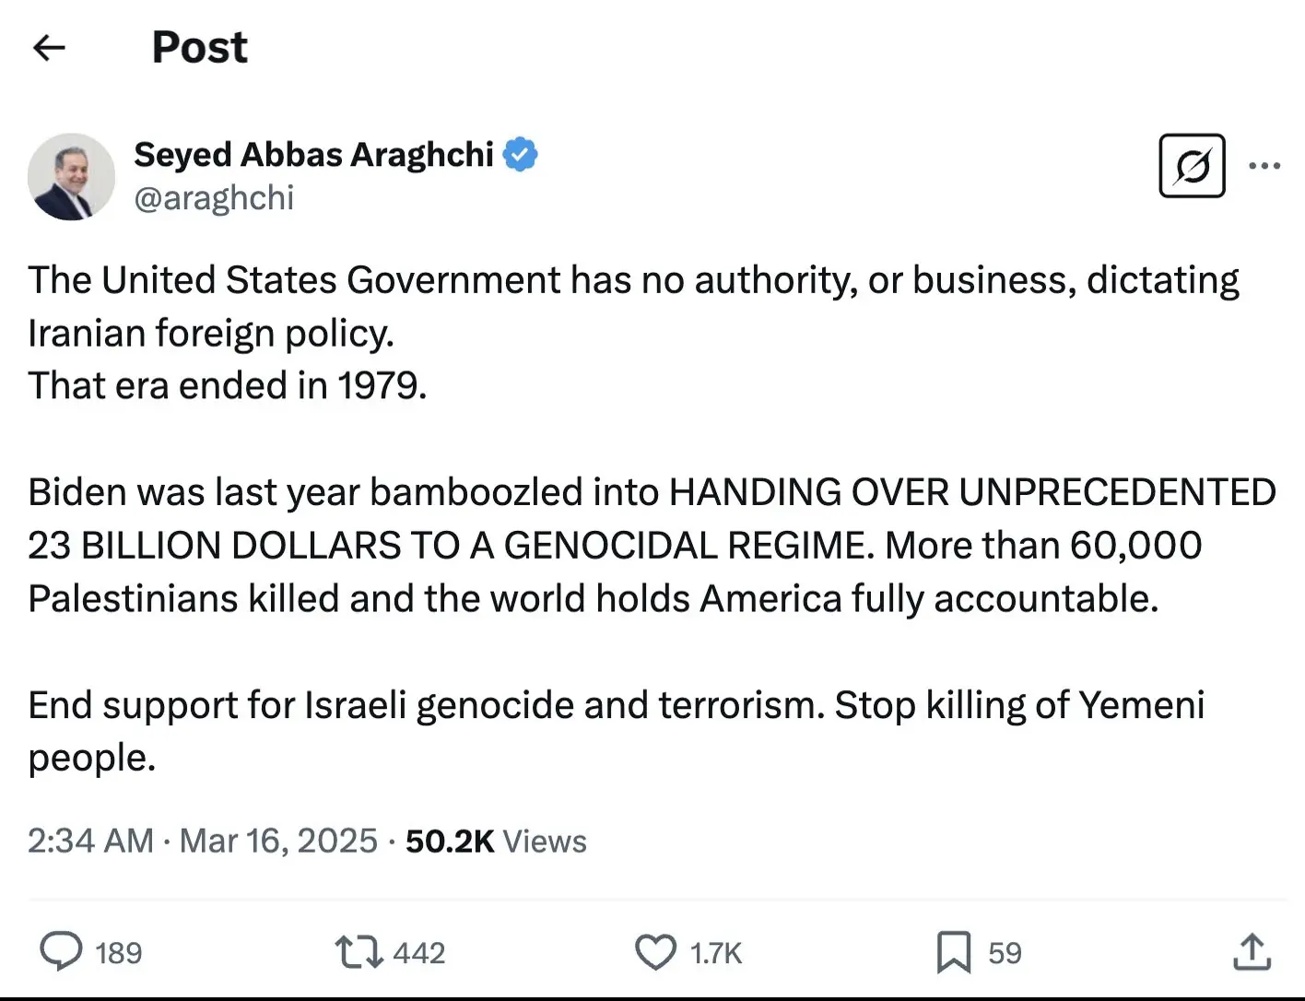Open Grok analysis with the Grok icon
The image size is (1305, 1001).
click(1191, 166)
